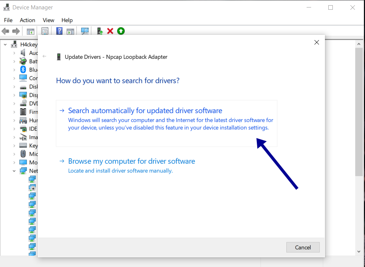This screenshot has height=267, width=365.
Task: Choose Browse my computer for driver software
Action: coord(131,161)
